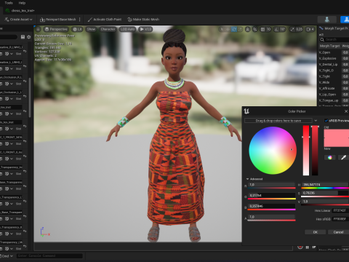
Task: Reset the dress tex_Inst material slot
Action: 25,111
